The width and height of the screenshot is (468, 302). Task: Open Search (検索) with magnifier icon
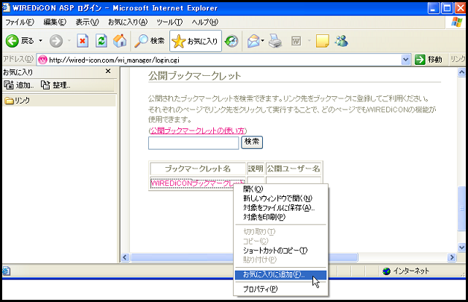(x=149, y=41)
